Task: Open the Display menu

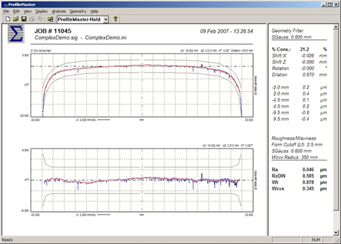Action: click(x=41, y=12)
